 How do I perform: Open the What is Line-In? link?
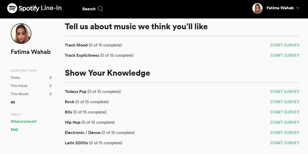(24, 121)
